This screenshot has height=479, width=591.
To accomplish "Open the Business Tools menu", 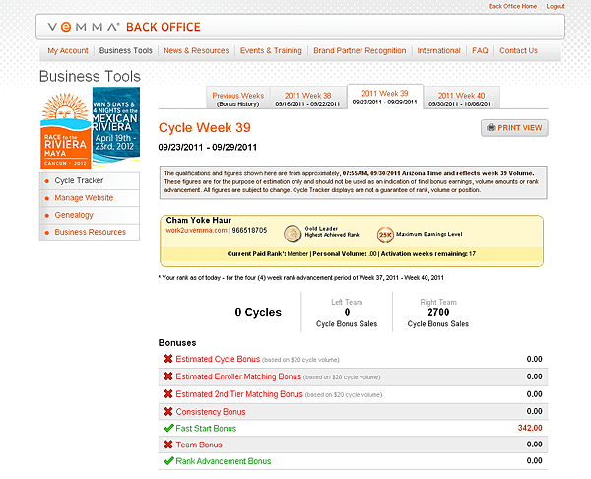I will 125,50.
